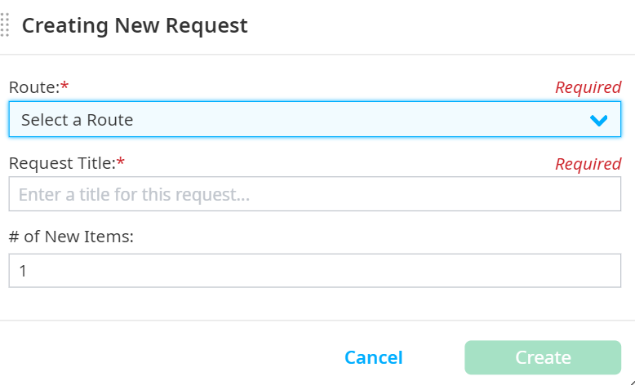
Task: Click the # of New Items field
Action: click(x=314, y=271)
